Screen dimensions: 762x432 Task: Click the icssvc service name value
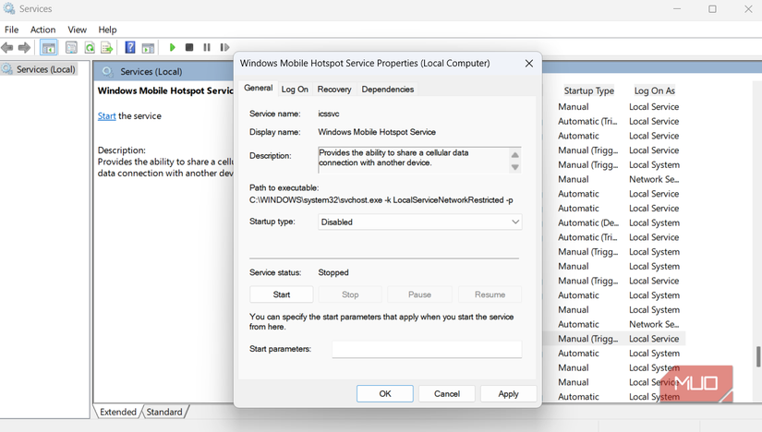click(x=329, y=114)
